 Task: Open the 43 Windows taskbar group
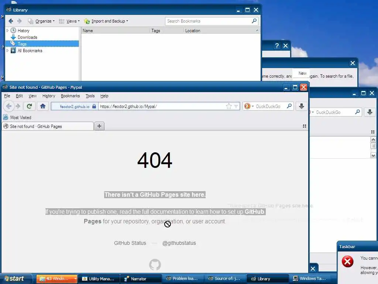57,279
